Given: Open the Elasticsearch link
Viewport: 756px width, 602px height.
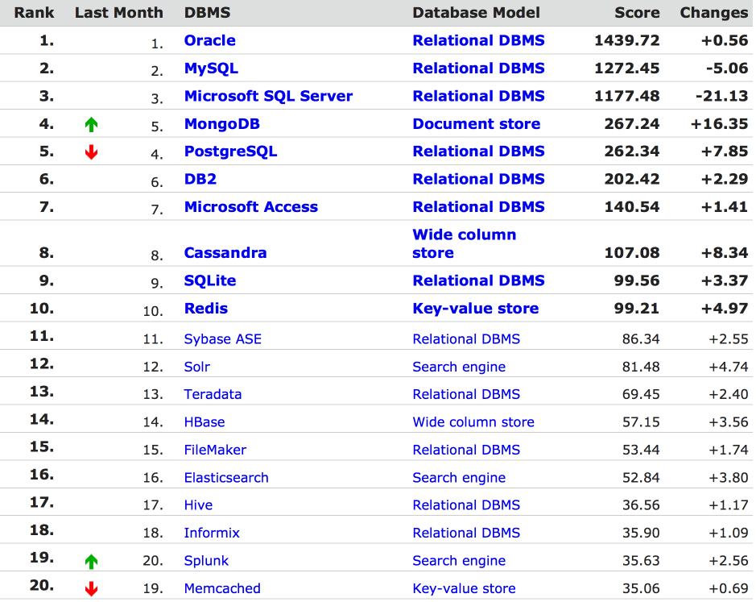Looking at the screenshot, I should click(x=225, y=478).
